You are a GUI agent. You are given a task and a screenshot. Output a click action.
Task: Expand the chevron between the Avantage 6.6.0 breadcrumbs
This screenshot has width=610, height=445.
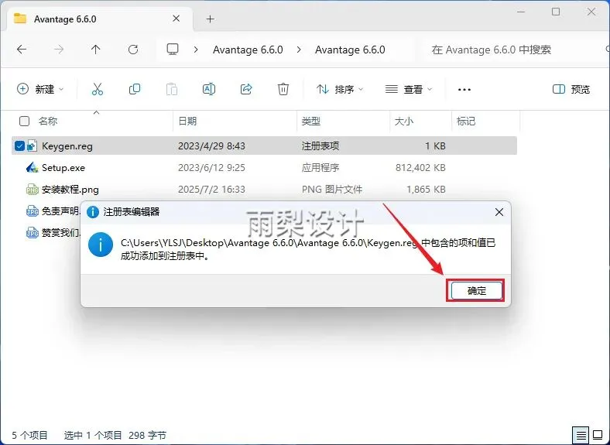pos(299,50)
